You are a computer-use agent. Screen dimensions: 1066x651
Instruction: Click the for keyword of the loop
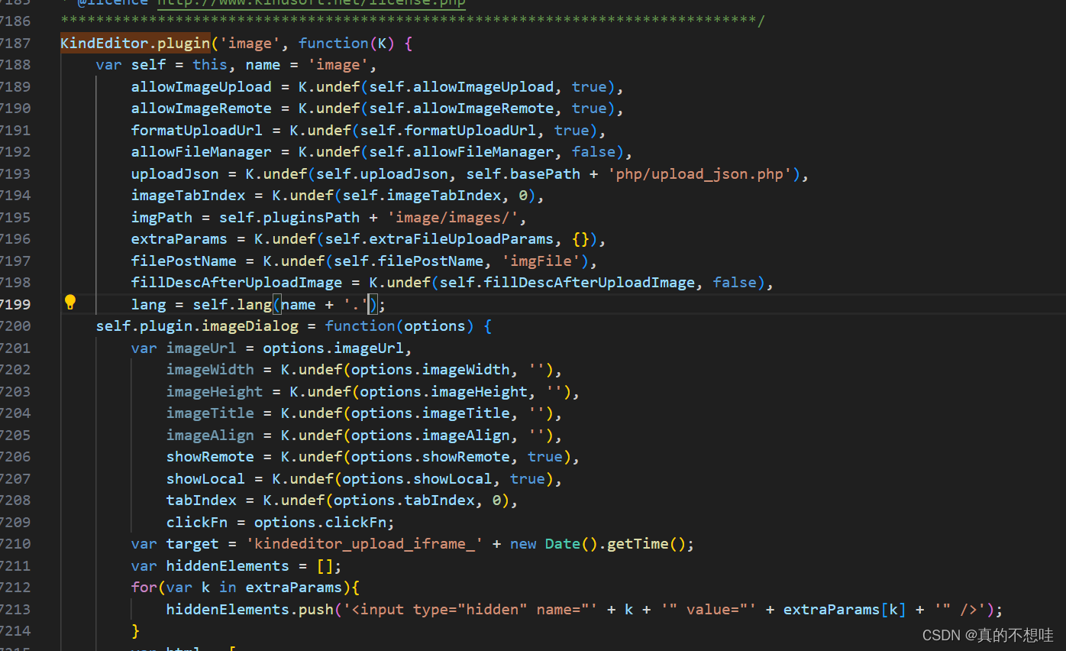pyautogui.click(x=144, y=587)
